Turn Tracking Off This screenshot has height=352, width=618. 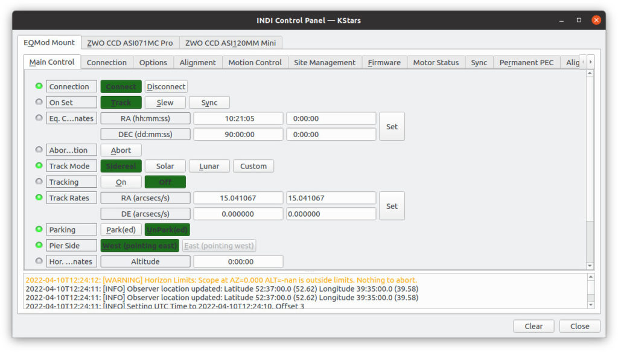point(165,182)
